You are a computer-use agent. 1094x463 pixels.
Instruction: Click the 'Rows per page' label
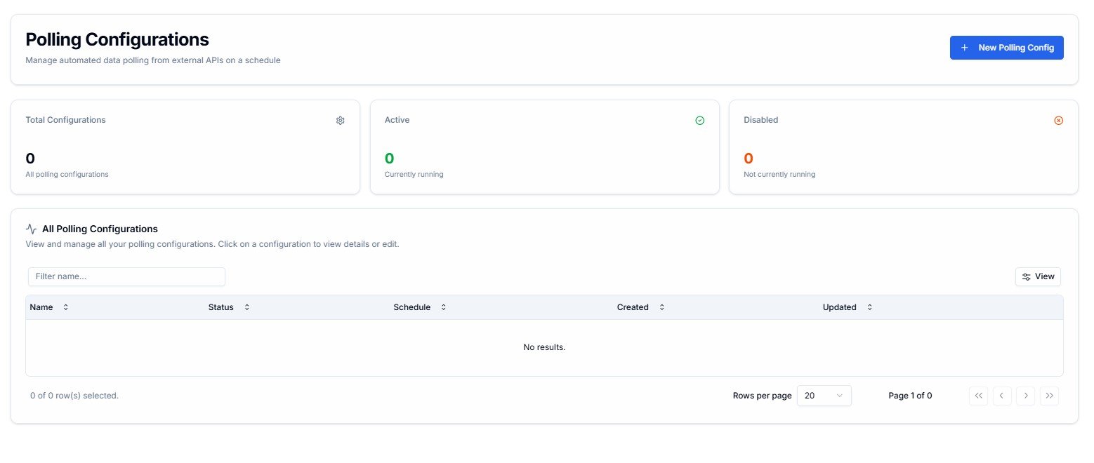pyautogui.click(x=762, y=396)
